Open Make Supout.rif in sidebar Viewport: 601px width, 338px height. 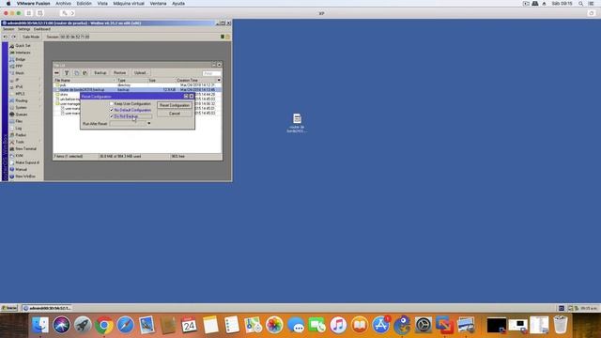pos(27,162)
